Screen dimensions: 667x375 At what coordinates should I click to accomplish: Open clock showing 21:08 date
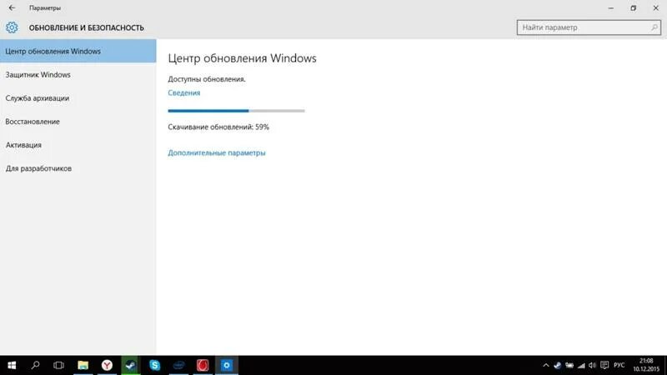tap(646, 365)
